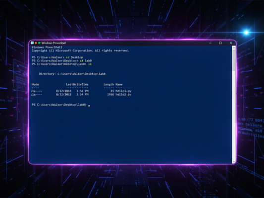Minimize the Windows PowerShell window

211,43
